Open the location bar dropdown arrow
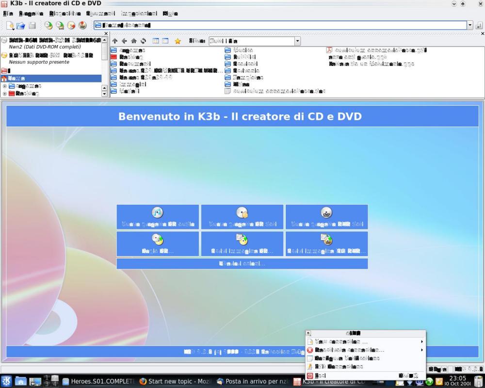485x388 pixels. (x=469, y=25)
